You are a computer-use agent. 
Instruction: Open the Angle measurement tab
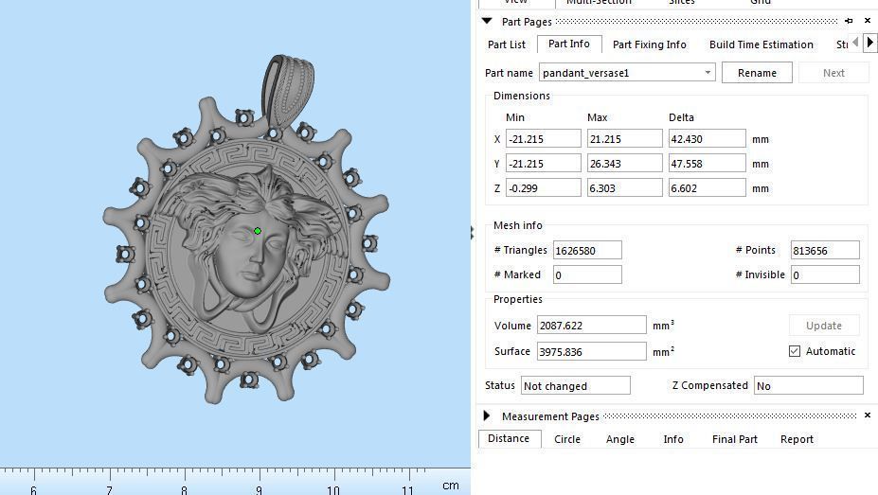point(619,439)
